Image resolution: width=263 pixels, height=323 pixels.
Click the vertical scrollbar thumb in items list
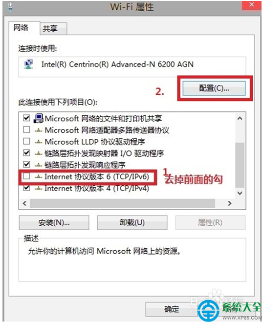[240, 165]
